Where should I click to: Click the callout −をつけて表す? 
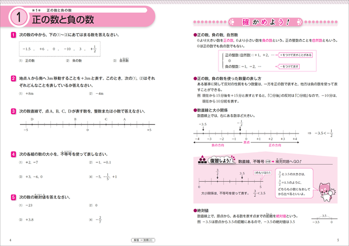click(288, 66)
